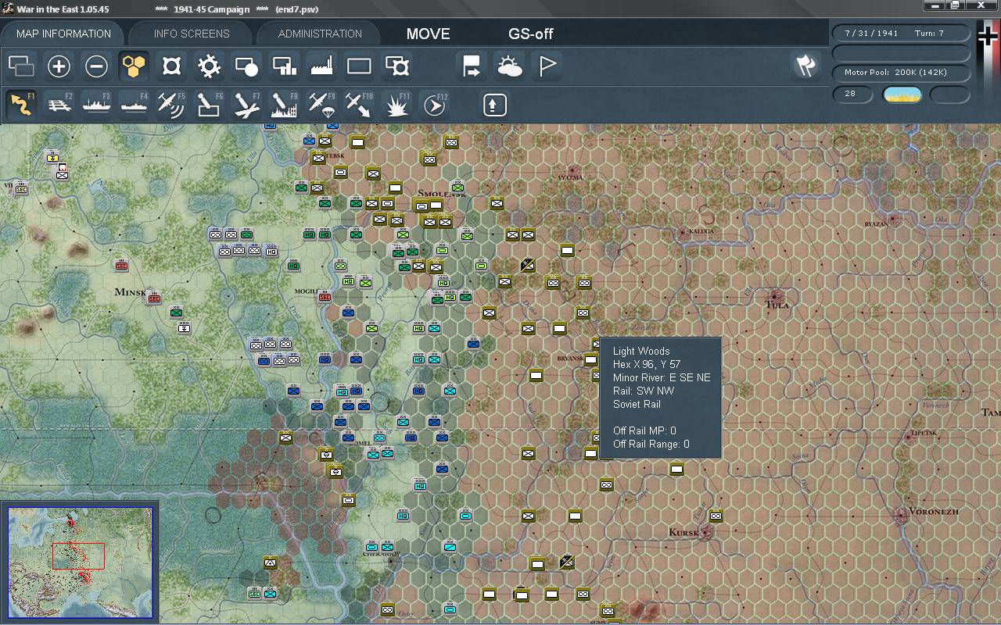This screenshot has height=625, width=1001.
Task: Click the up-arrow button after F12
Action: [494, 105]
